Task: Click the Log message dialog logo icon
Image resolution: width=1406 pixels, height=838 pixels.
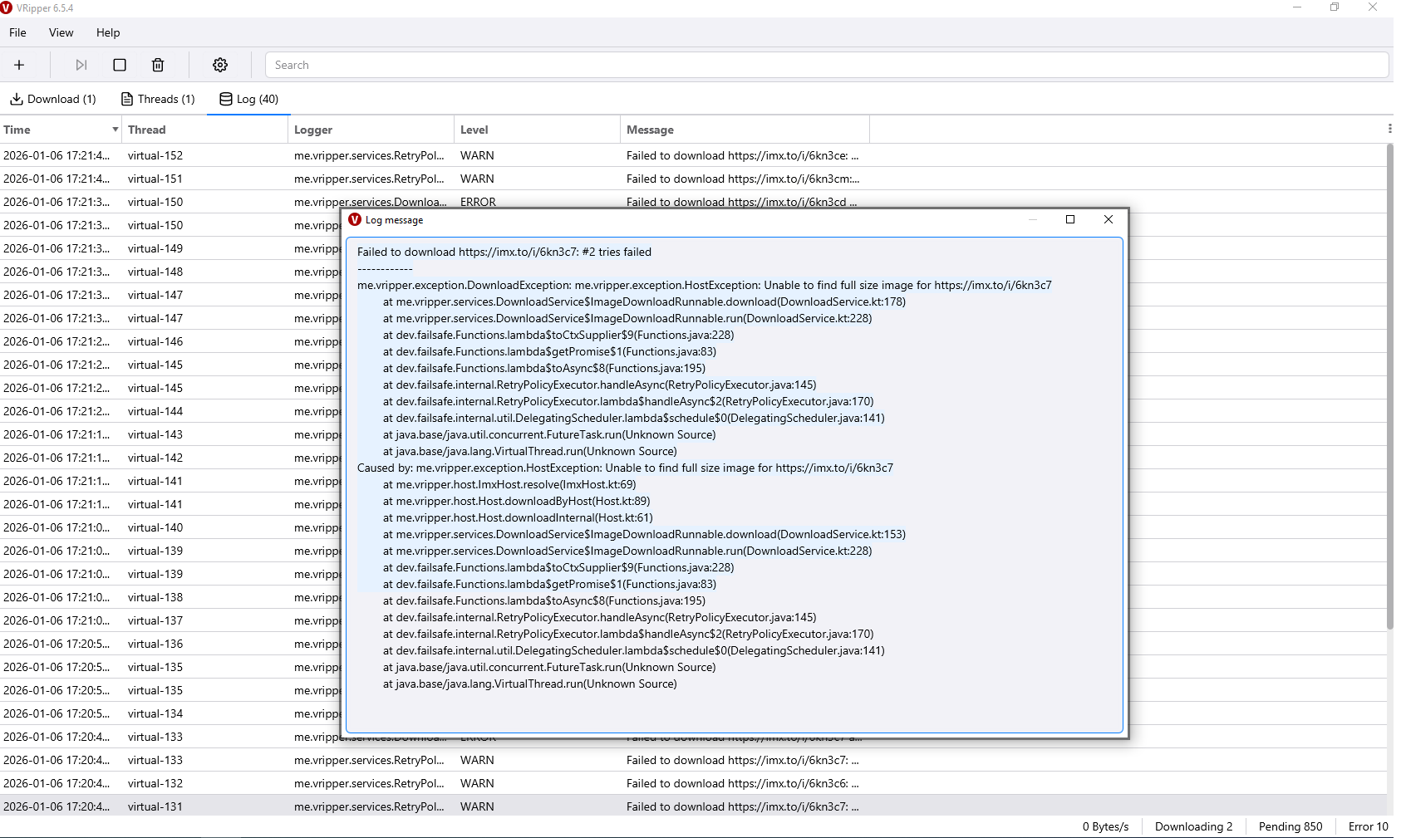Action: (x=355, y=220)
